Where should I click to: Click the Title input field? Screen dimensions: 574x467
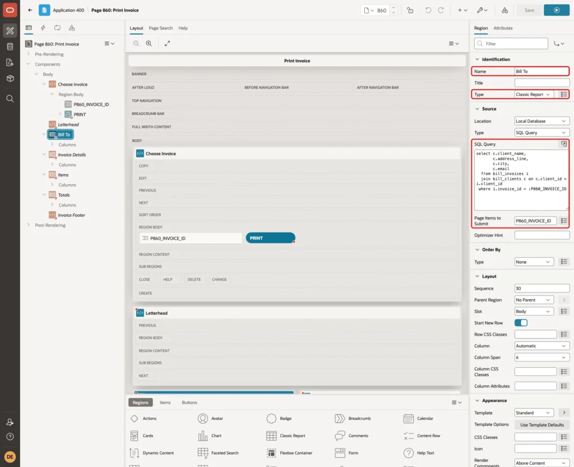(542, 83)
